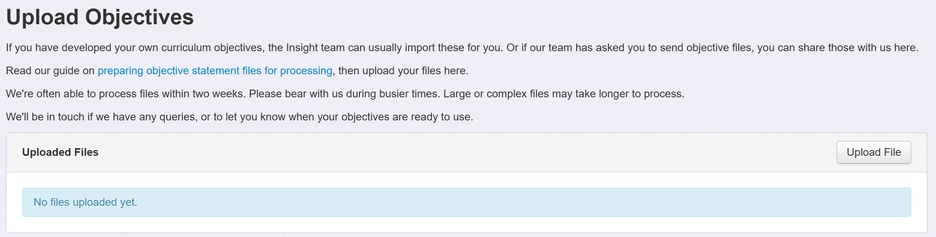Click the 'If you have developed' sentence
The height and width of the screenshot is (237, 936).
[x=135, y=48]
